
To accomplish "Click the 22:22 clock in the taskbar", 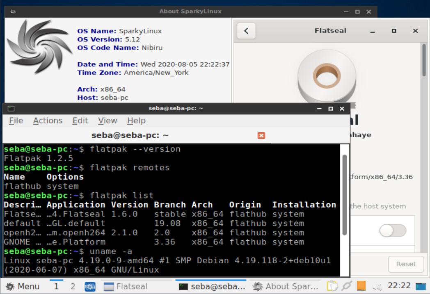I will (x=399, y=286).
